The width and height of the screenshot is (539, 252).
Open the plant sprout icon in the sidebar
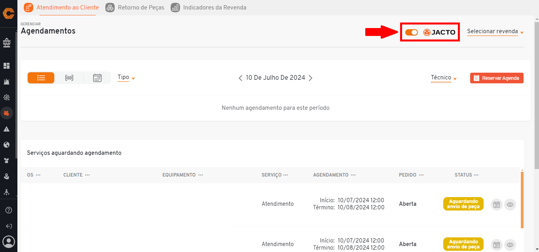[7, 161]
